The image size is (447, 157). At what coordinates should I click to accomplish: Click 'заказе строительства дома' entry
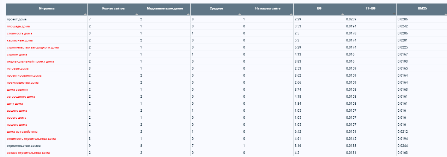[28, 153]
